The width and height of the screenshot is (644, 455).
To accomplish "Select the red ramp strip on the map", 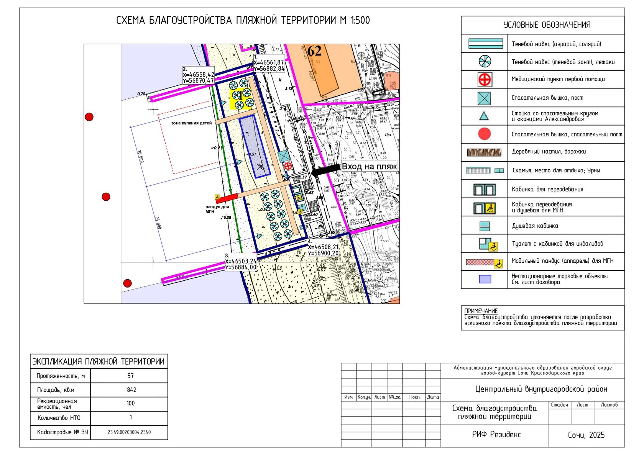I will [x=227, y=198].
